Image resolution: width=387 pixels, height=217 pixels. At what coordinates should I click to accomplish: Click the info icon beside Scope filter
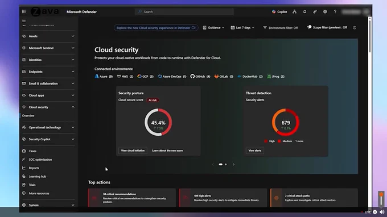(x=355, y=28)
